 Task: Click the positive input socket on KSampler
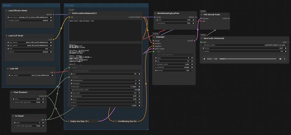(x=154, y=44)
